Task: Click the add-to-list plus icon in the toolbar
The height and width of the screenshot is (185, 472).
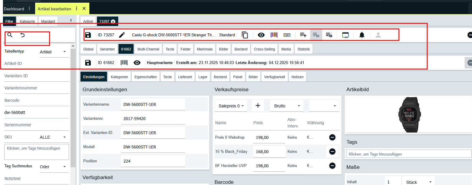Action: coord(303,35)
